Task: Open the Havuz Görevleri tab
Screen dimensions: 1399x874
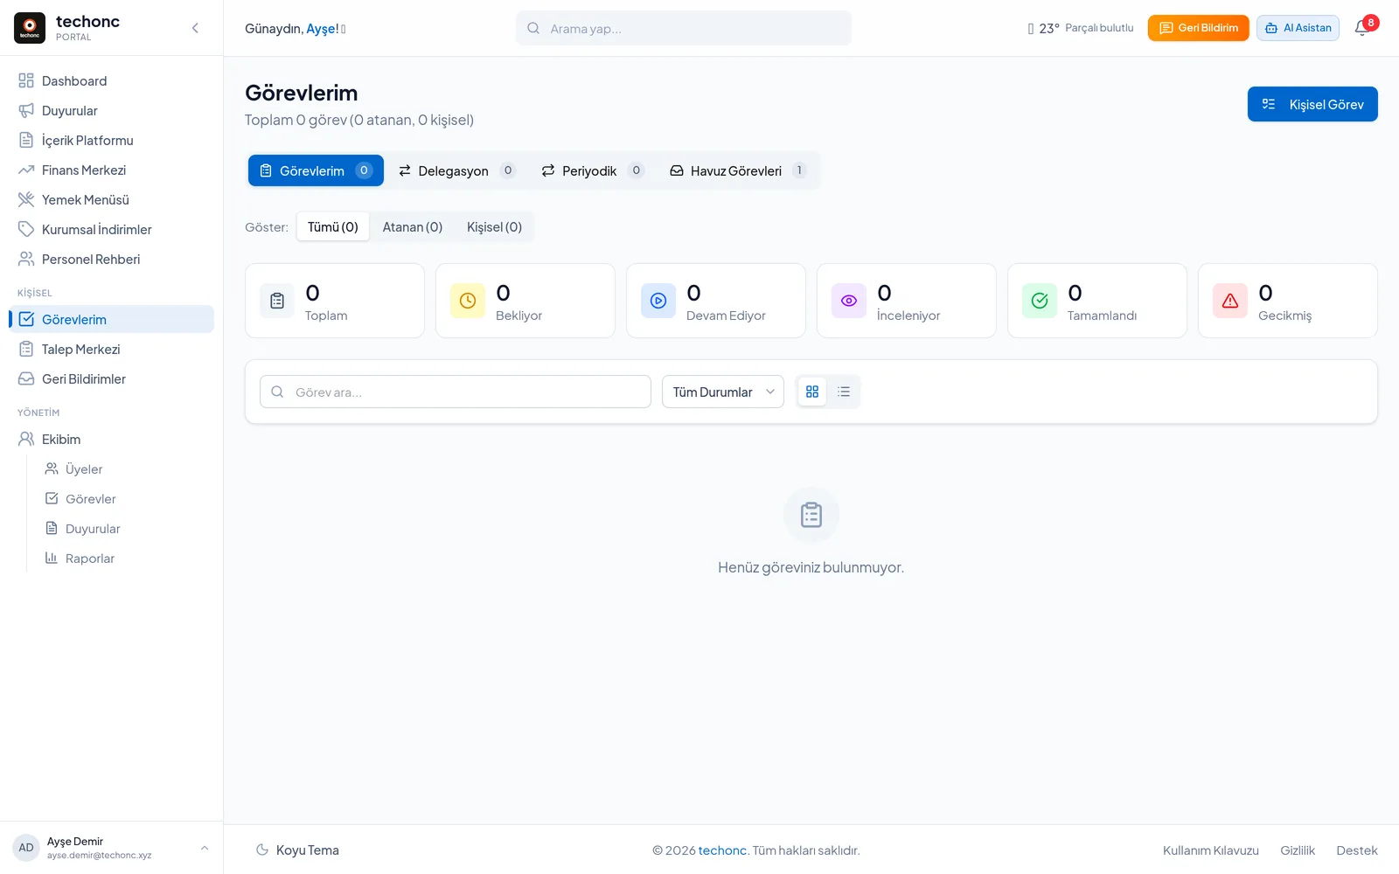Action: click(x=738, y=170)
